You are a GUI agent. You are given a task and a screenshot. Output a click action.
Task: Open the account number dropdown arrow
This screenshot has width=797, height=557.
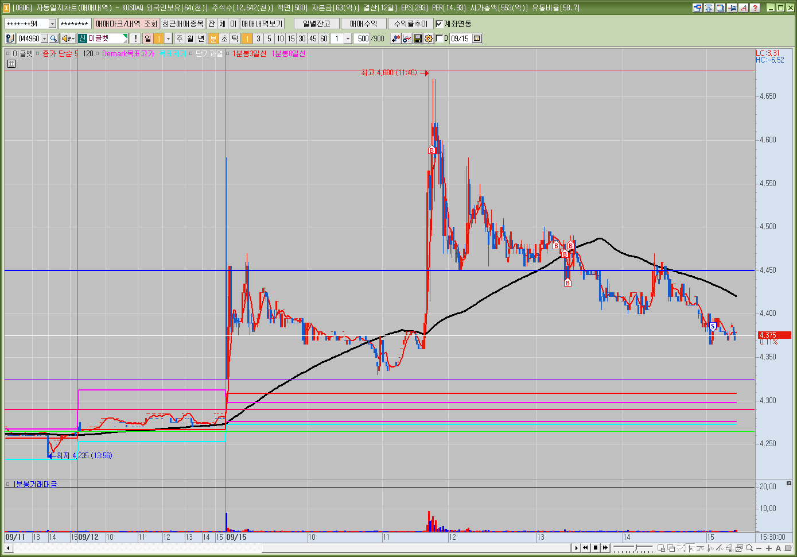(52, 24)
